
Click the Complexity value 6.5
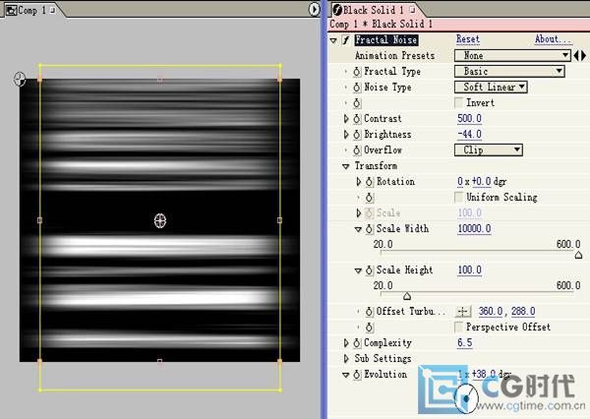[x=464, y=342]
